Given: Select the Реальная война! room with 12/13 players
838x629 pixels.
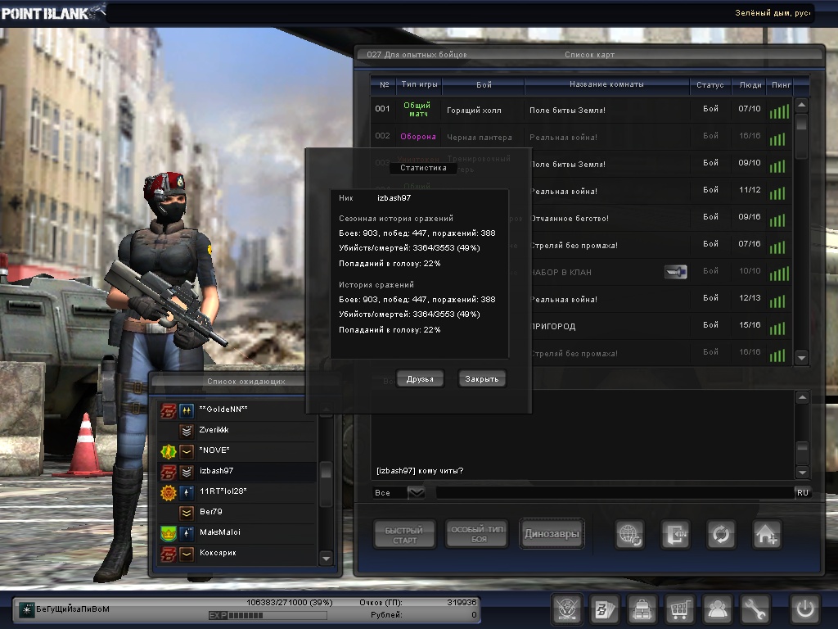Looking at the screenshot, I should [661, 299].
